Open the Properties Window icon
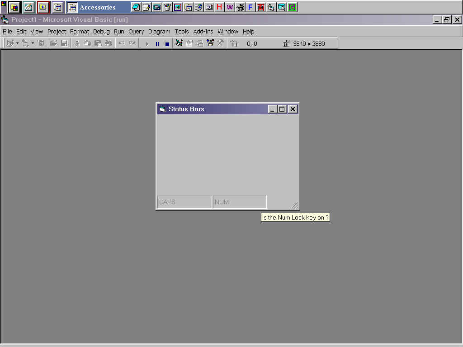Viewport: 463px width, 347px height. point(189,43)
